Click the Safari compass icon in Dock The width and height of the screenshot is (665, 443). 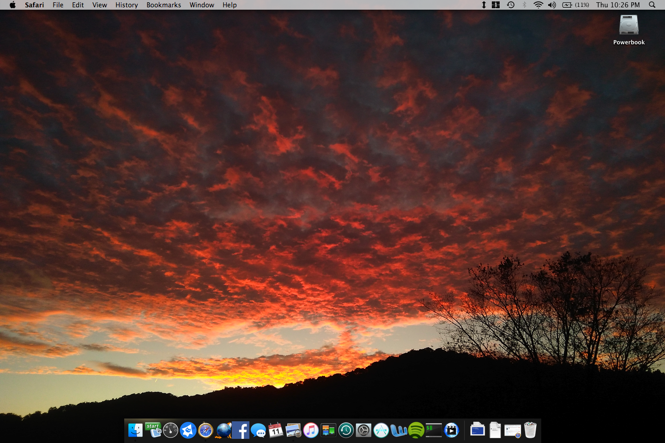pos(206,430)
